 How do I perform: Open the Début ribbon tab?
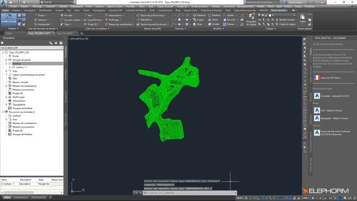click(x=5, y=11)
